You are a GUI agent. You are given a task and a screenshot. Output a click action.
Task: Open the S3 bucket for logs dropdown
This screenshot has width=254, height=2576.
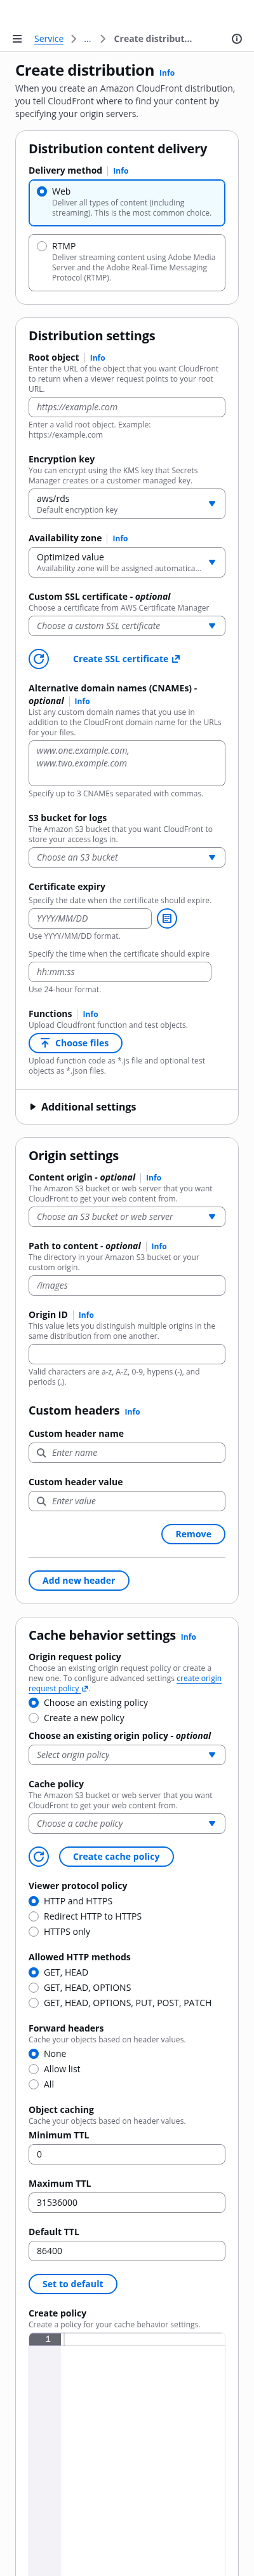click(x=127, y=857)
